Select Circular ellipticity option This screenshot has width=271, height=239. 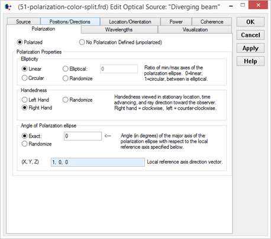coord(33,78)
